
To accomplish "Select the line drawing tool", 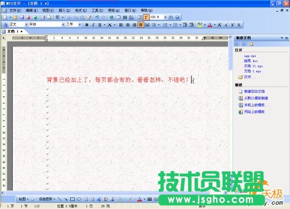I will tap(60, 199).
